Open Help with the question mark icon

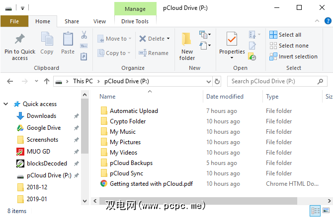(328, 21)
